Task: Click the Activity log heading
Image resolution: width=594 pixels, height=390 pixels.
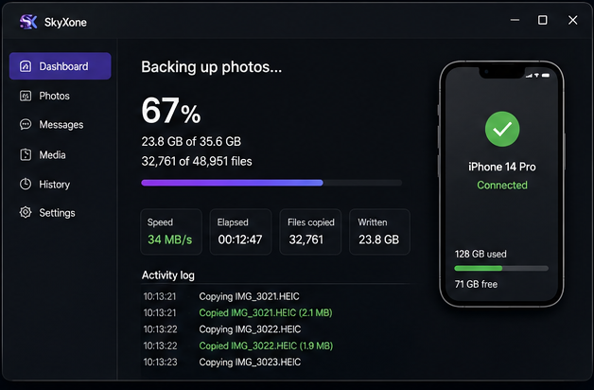Action: tap(167, 275)
